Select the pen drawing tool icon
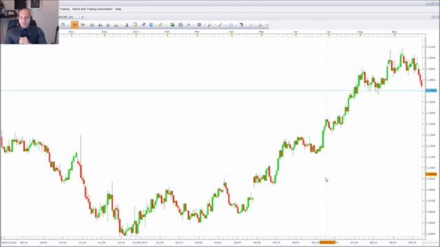The height and width of the screenshot is (247, 440). tap(209, 25)
